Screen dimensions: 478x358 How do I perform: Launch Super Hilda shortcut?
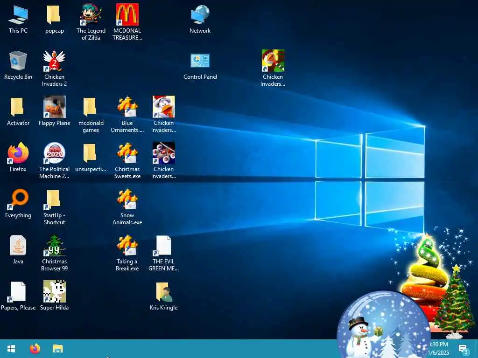tap(54, 296)
